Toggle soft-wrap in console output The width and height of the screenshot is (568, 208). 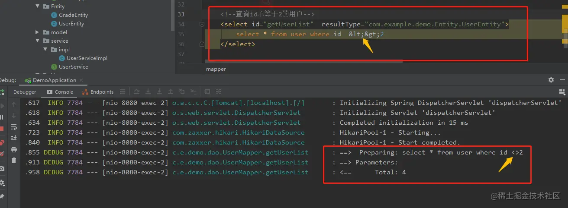[14, 127]
